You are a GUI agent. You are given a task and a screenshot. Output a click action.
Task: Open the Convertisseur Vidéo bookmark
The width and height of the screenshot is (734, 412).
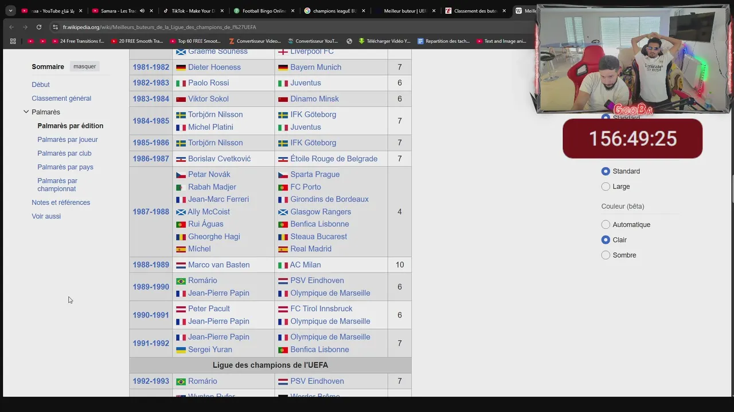tap(255, 41)
